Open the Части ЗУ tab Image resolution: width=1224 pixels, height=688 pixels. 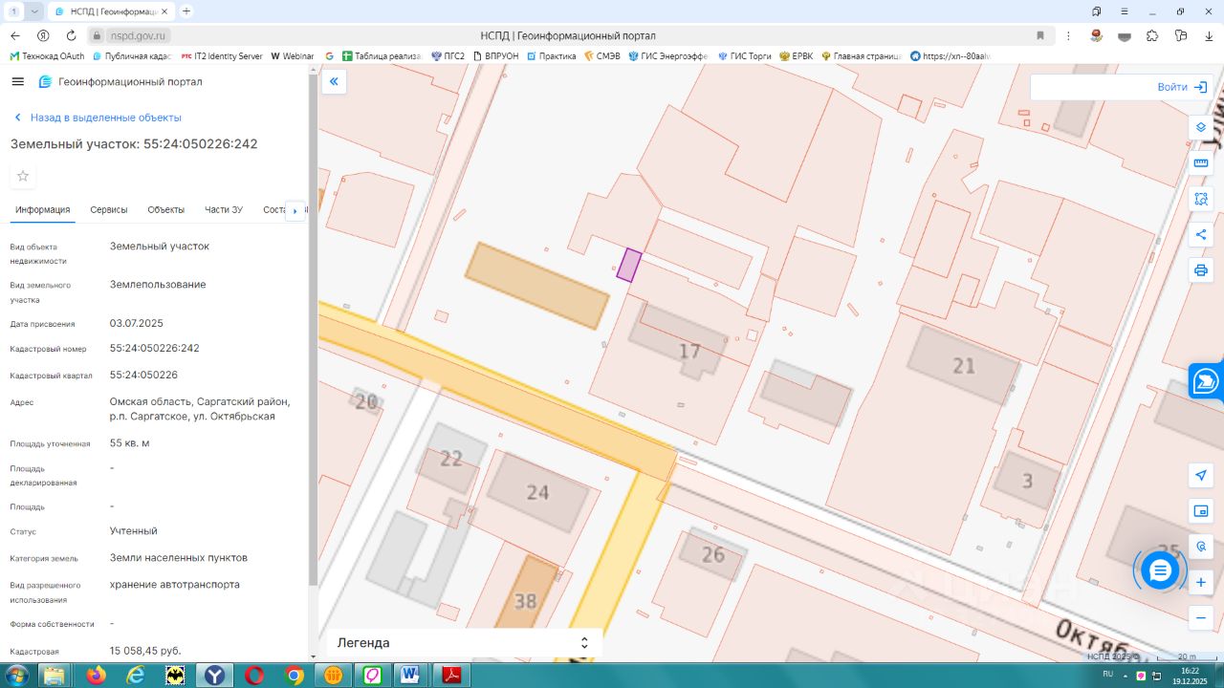(x=224, y=210)
